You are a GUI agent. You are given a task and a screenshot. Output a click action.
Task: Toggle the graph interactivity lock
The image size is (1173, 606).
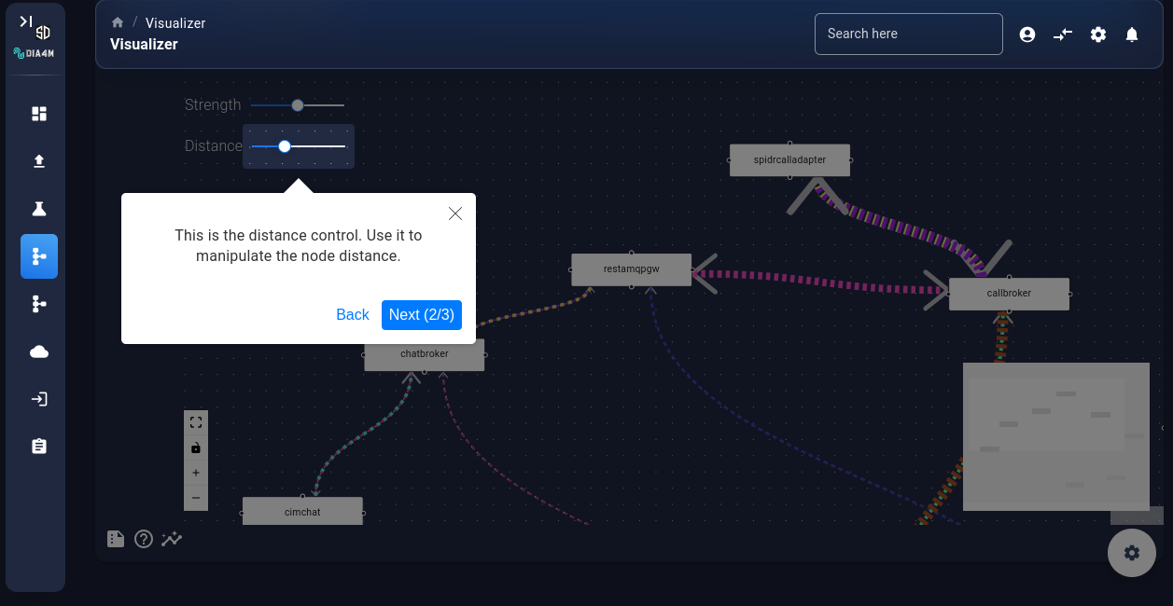click(196, 448)
